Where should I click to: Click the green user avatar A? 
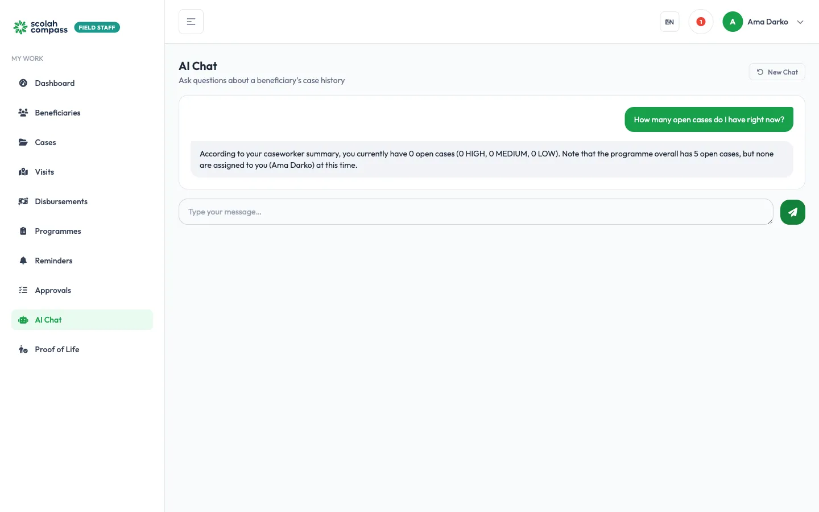pyautogui.click(x=733, y=22)
